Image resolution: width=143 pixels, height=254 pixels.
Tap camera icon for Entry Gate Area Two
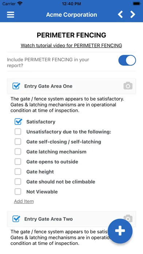(x=128, y=219)
